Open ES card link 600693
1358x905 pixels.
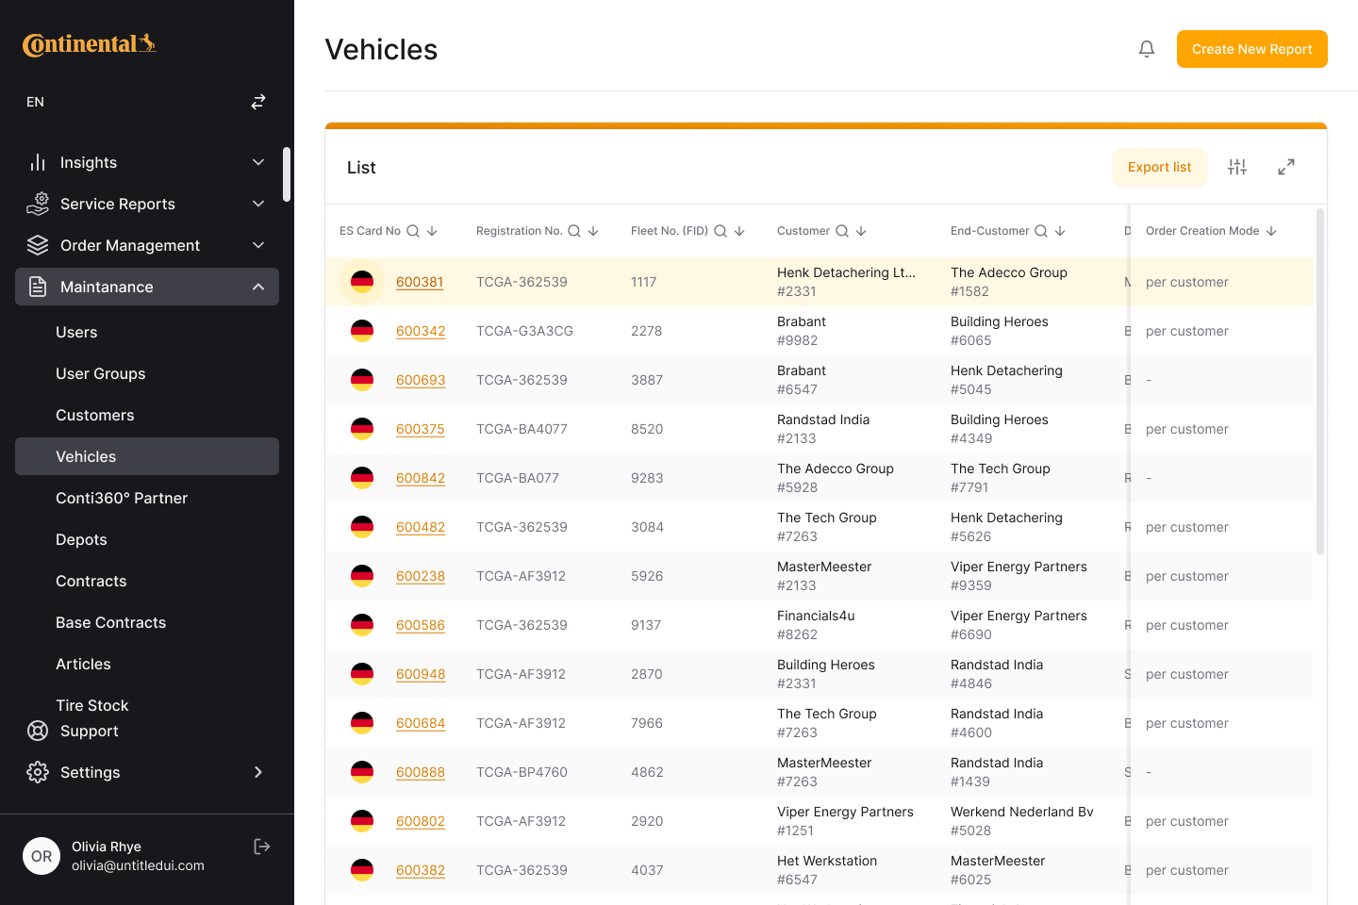point(421,380)
